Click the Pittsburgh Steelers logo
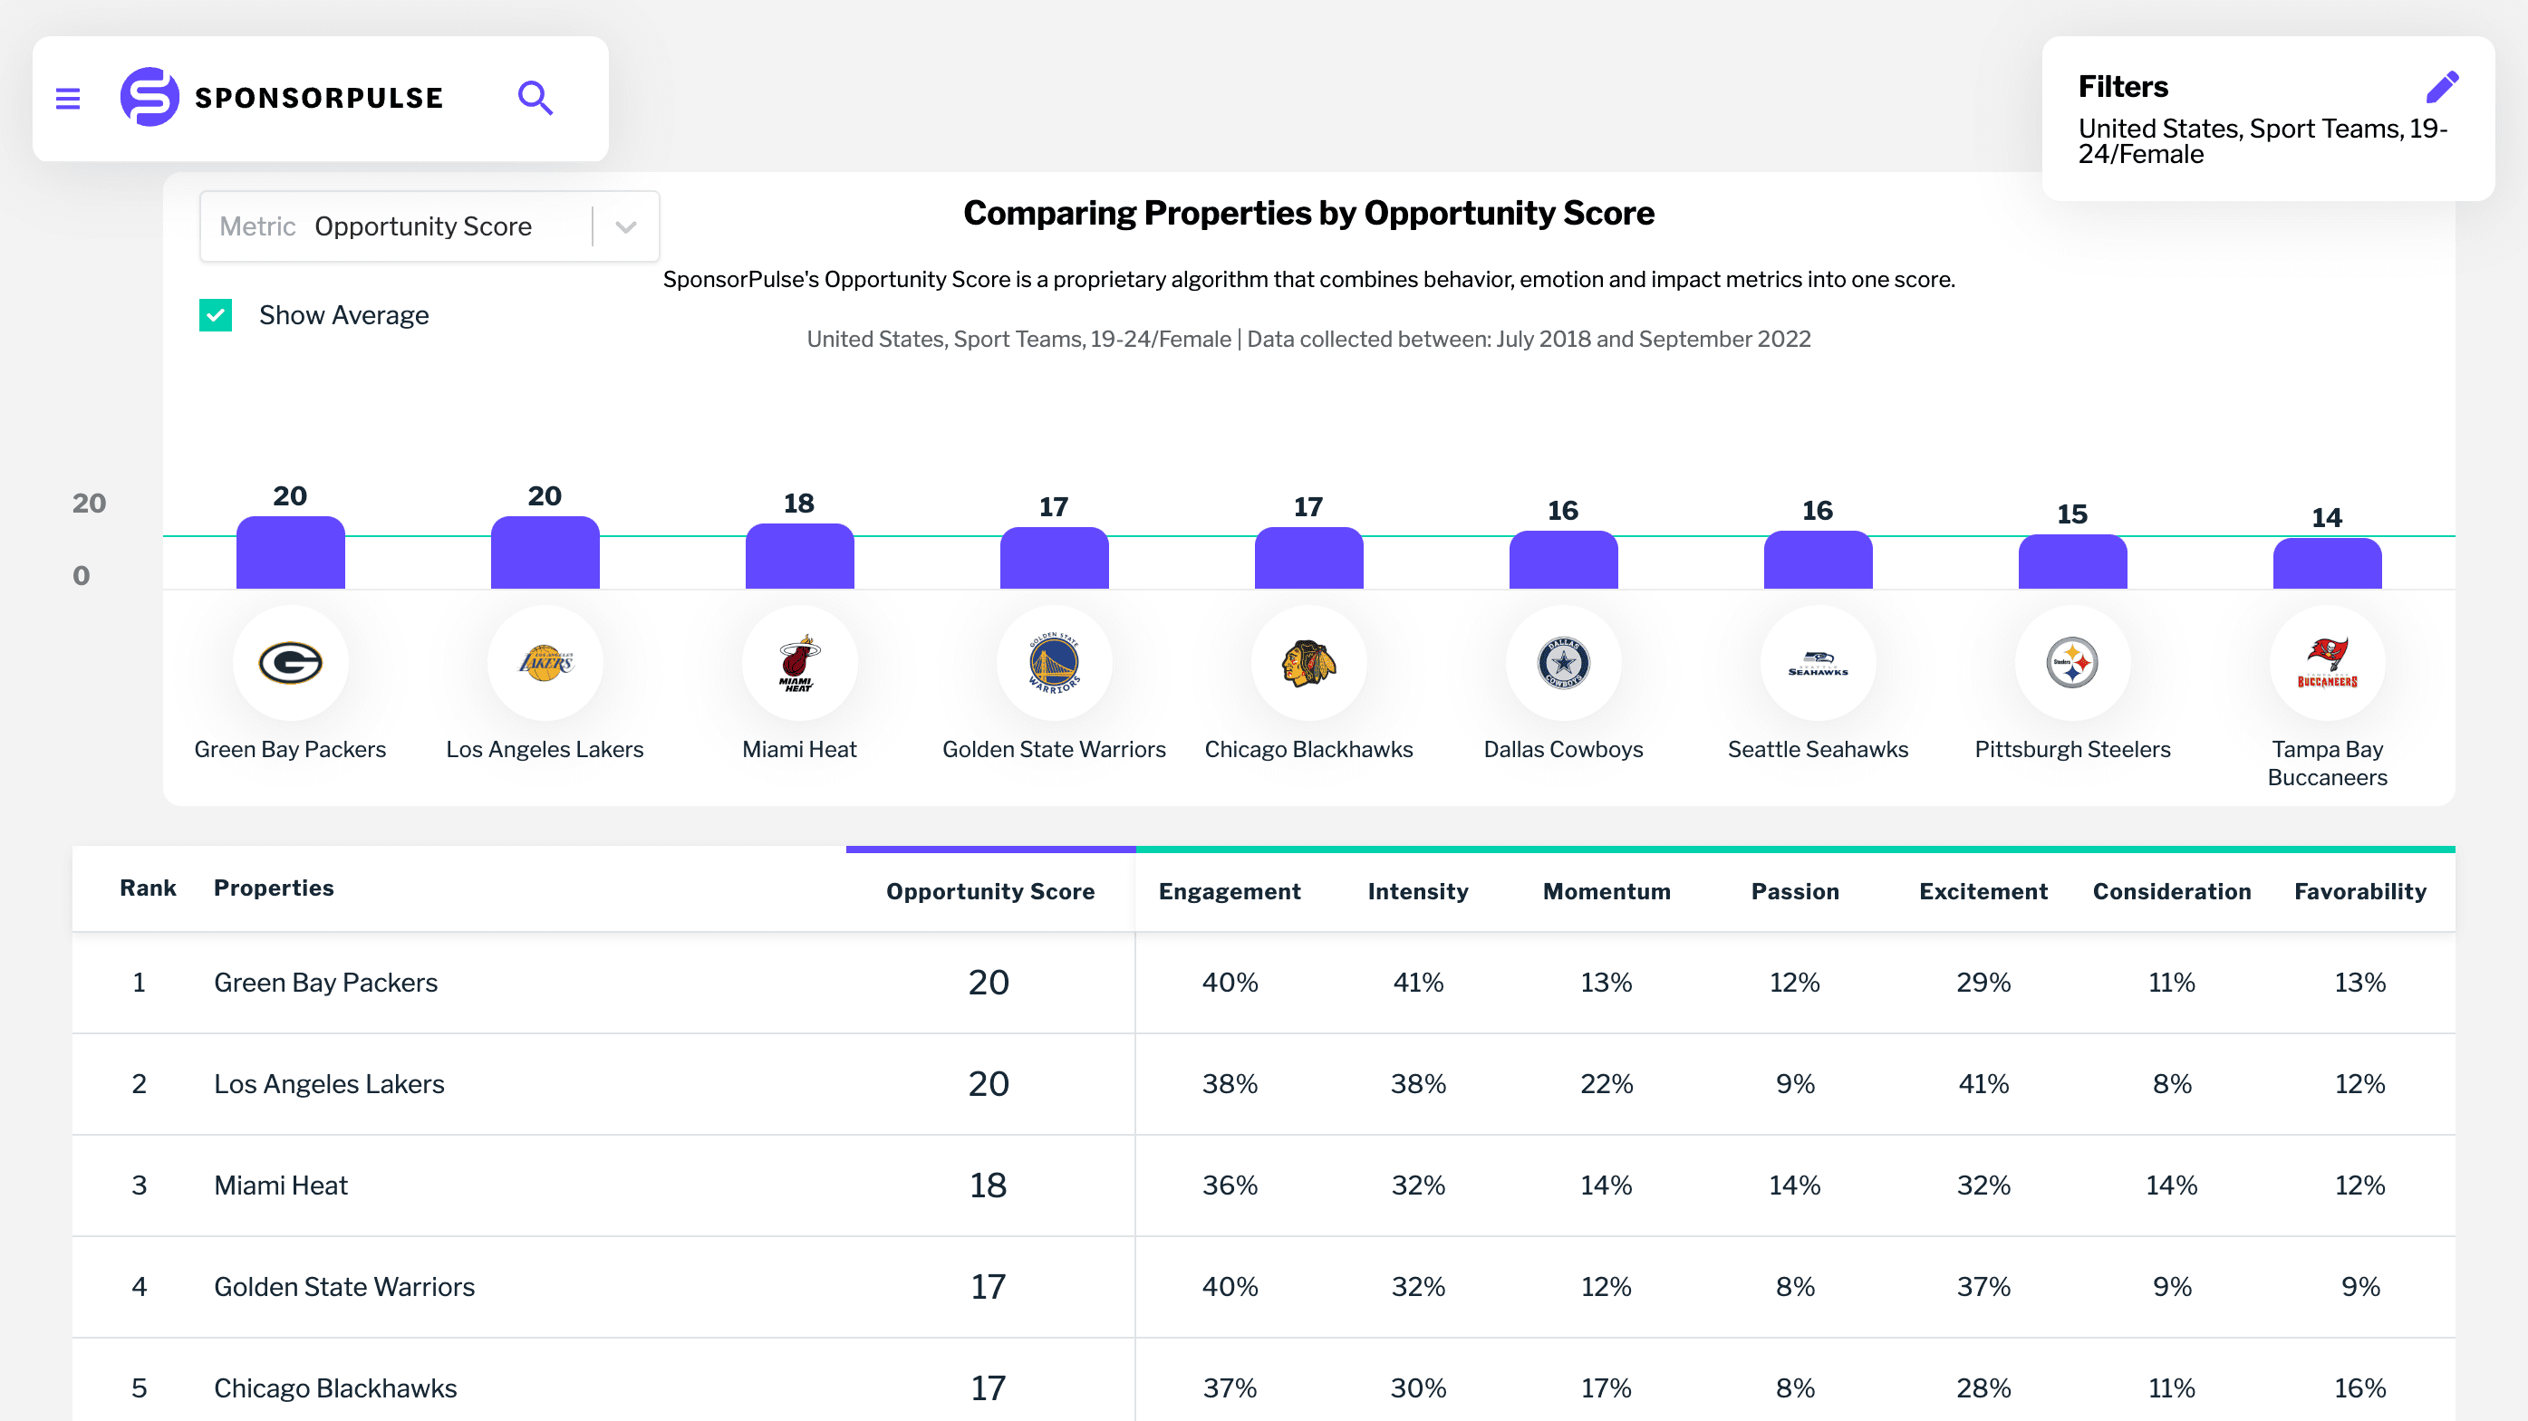Screen dimensions: 2528x1421 coord(2071,663)
